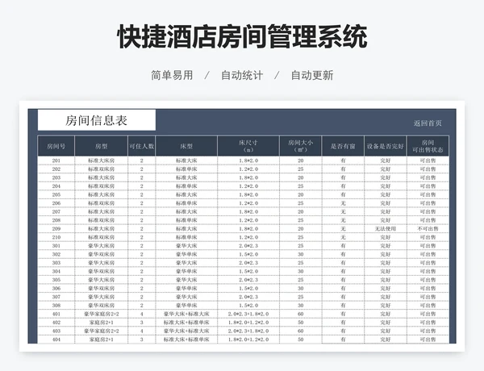This screenshot has width=484, height=371.
Task: Click room size 50 in row 404
Action: coord(301,340)
